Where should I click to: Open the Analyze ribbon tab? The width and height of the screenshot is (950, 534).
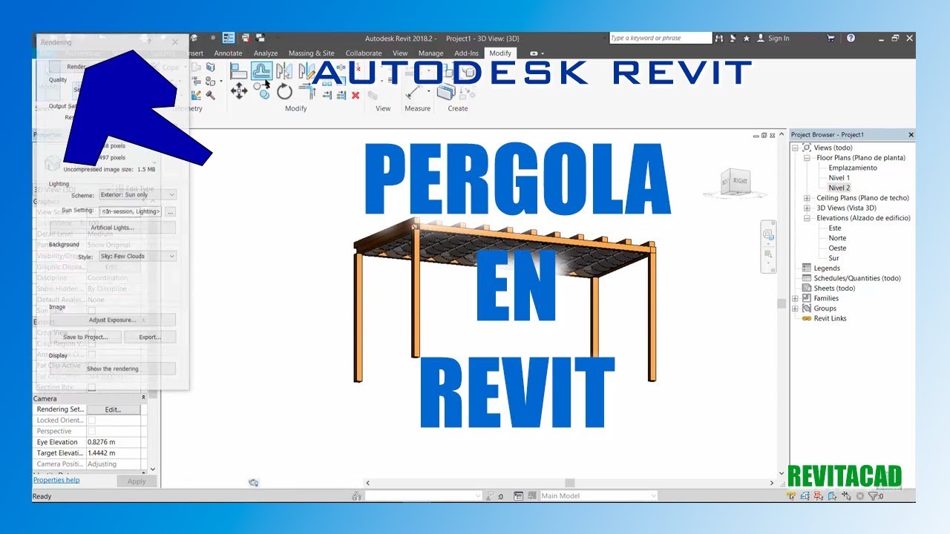point(266,53)
